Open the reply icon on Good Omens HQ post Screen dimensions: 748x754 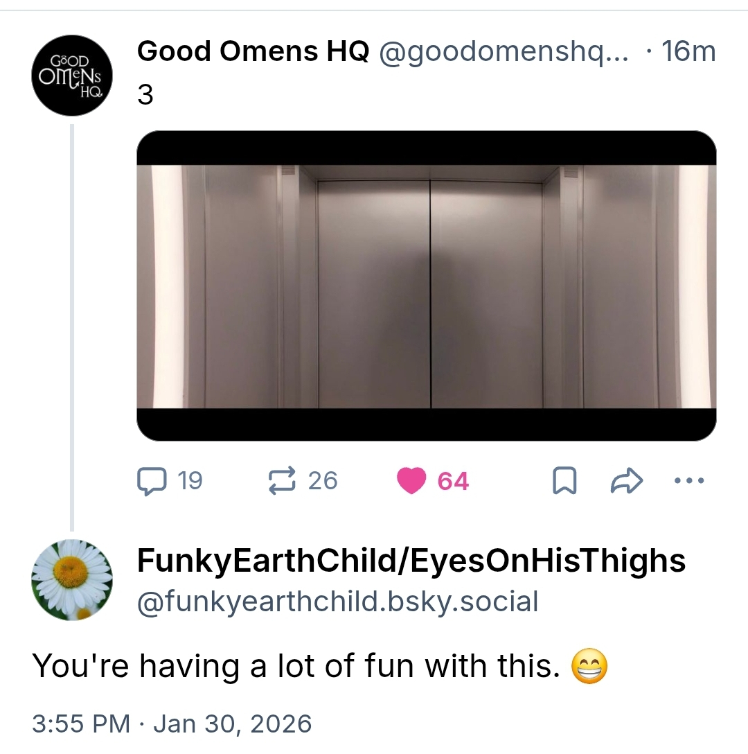point(152,481)
